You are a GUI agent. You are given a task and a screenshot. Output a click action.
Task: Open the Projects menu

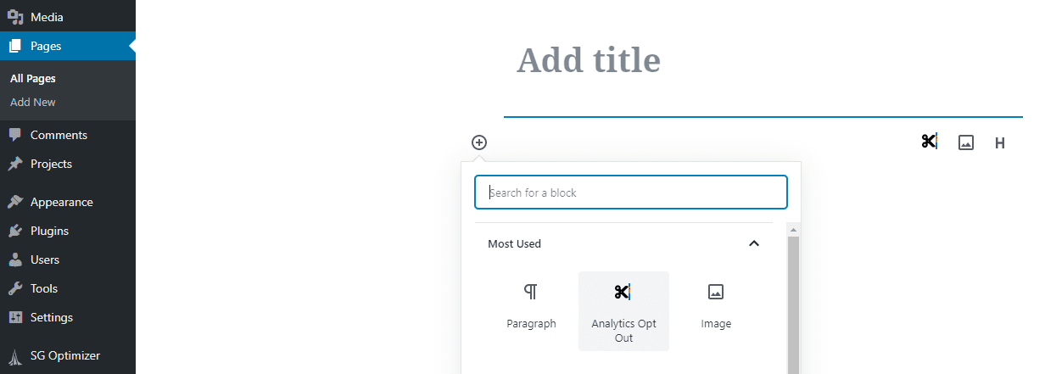pos(51,165)
